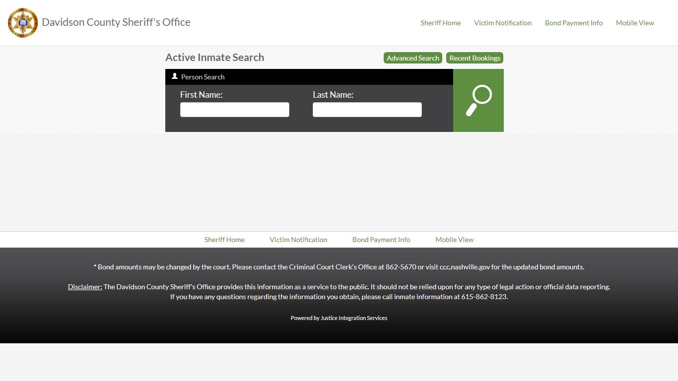Go to Victim Notification in the top navigation
This screenshot has height=381, width=678.
click(x=502, y=23)
